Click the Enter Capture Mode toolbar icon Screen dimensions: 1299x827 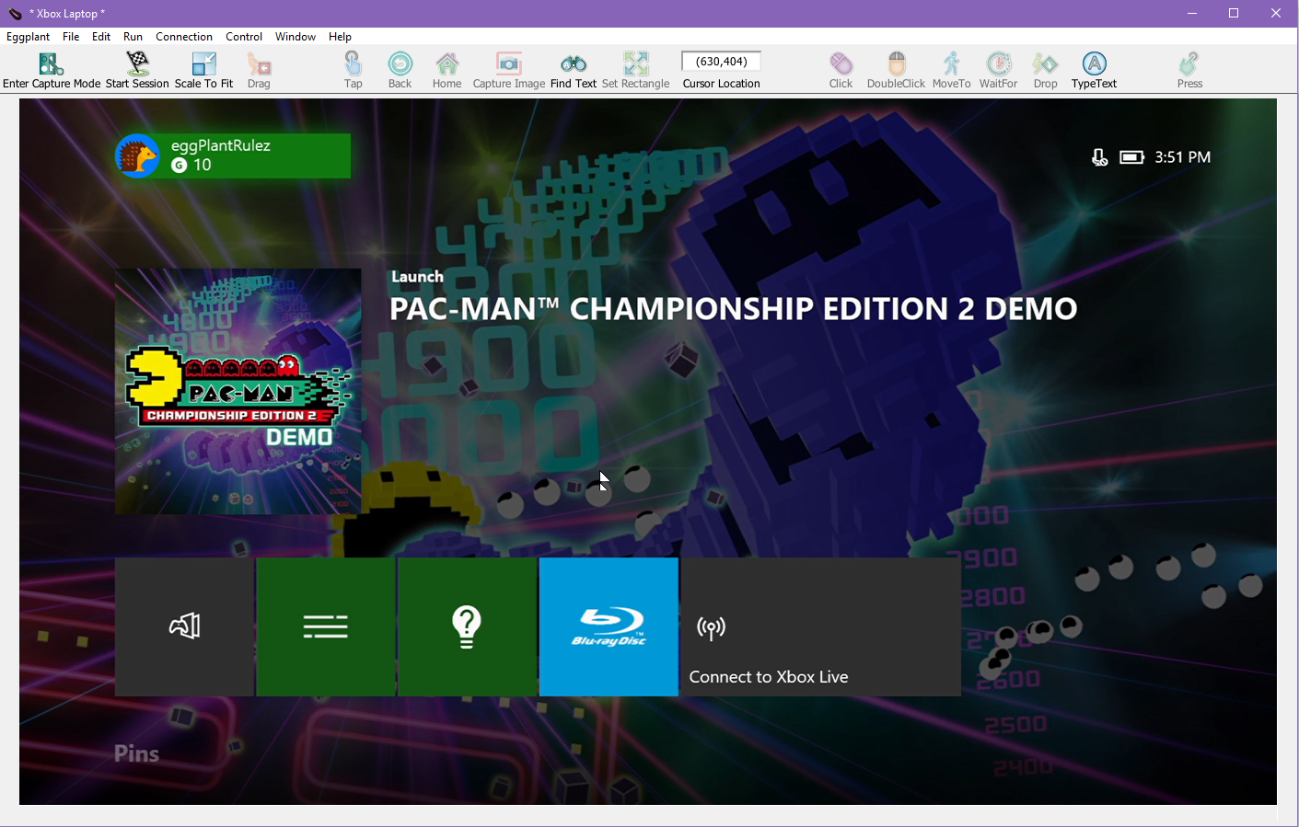52,63
